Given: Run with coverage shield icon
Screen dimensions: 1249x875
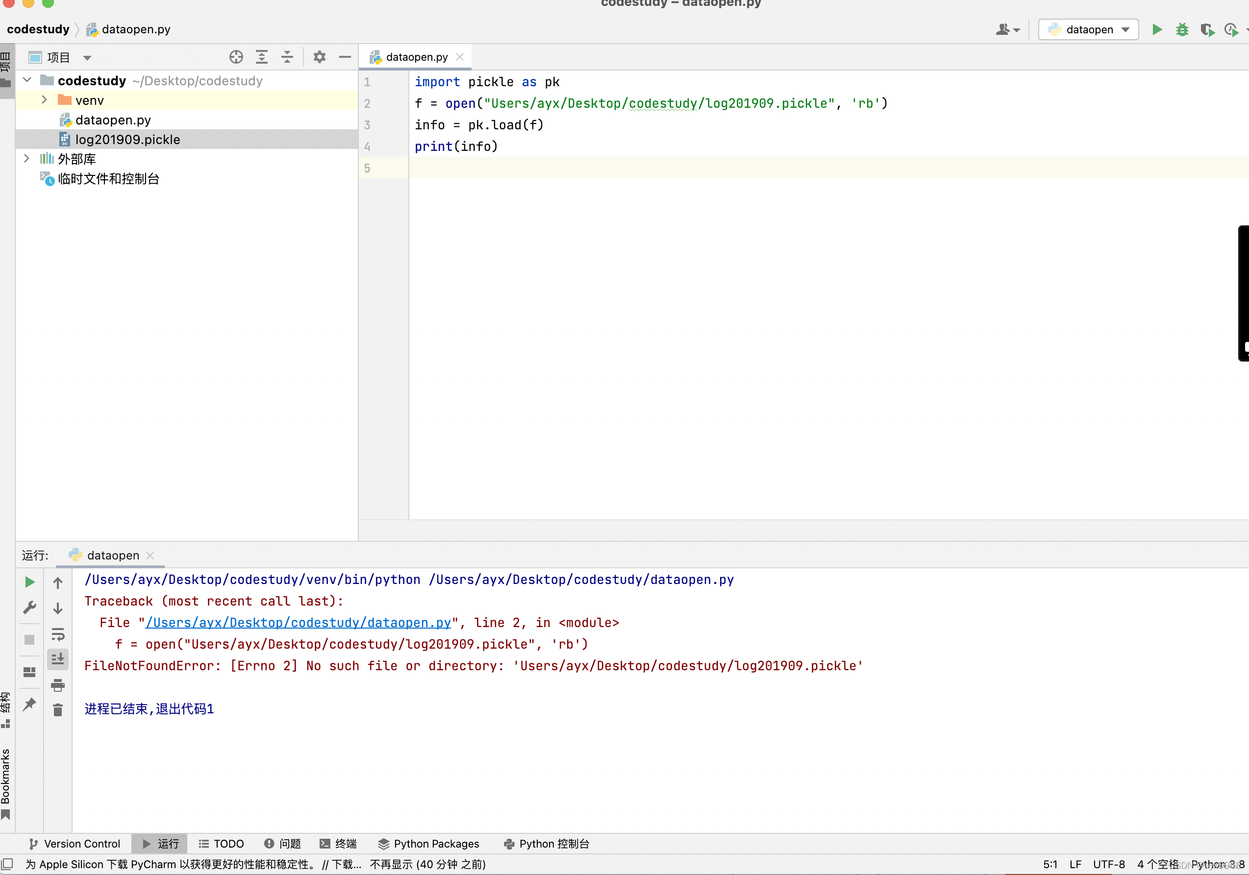Looking at the screenshot, I should (1207, 29).
